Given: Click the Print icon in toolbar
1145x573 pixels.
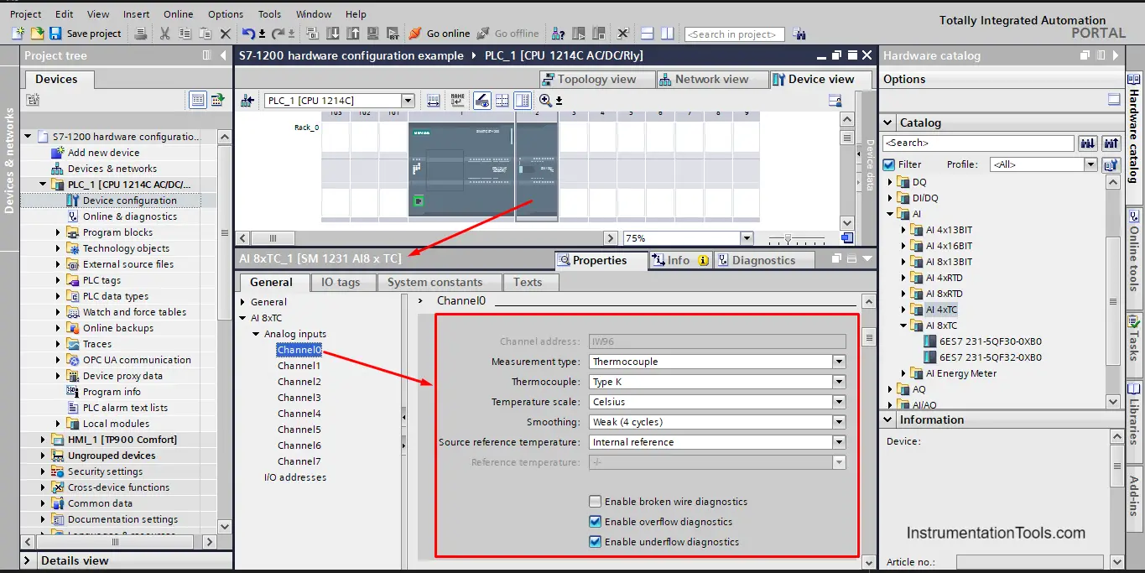Looking at the screenshot, I should pos(141,34).
